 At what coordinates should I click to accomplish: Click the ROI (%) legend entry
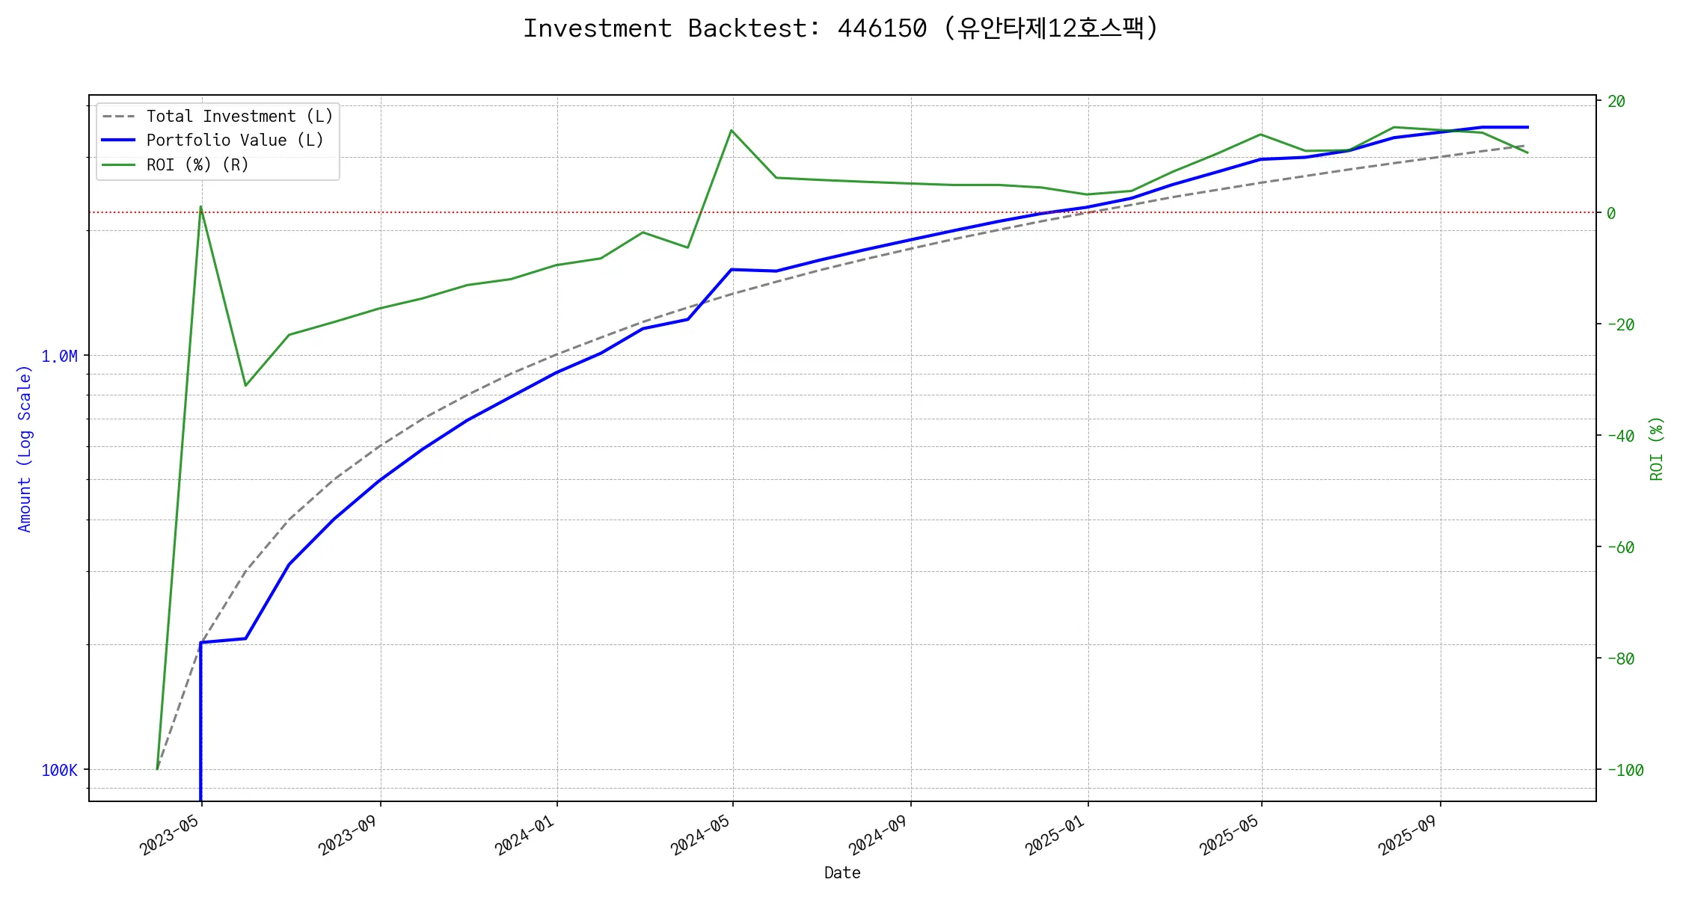click(197, 165)
